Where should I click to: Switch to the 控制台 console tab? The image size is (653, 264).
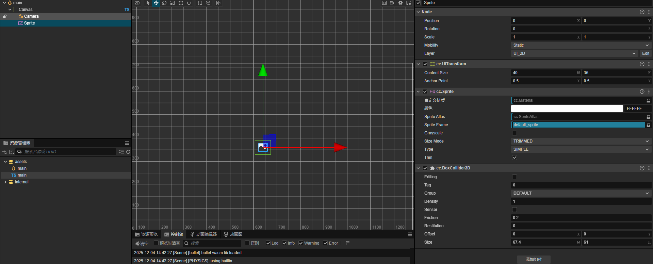[174, 234]
